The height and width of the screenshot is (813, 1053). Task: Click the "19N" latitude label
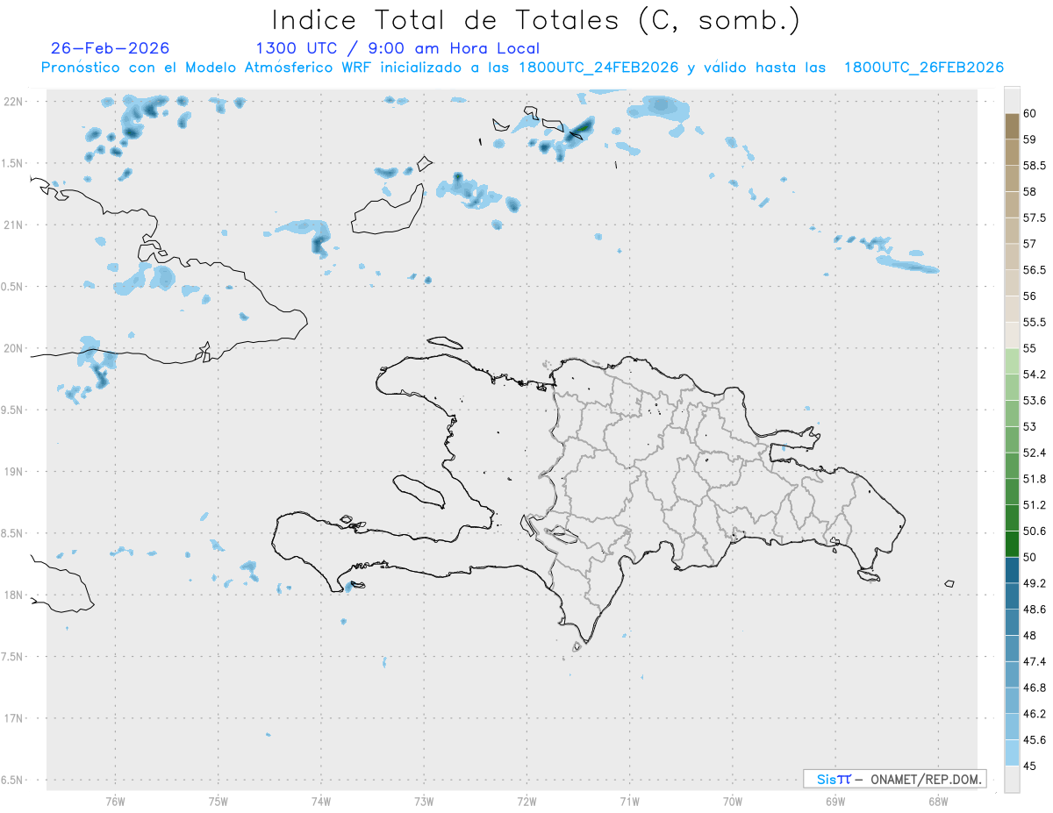[x=14, y=471]
